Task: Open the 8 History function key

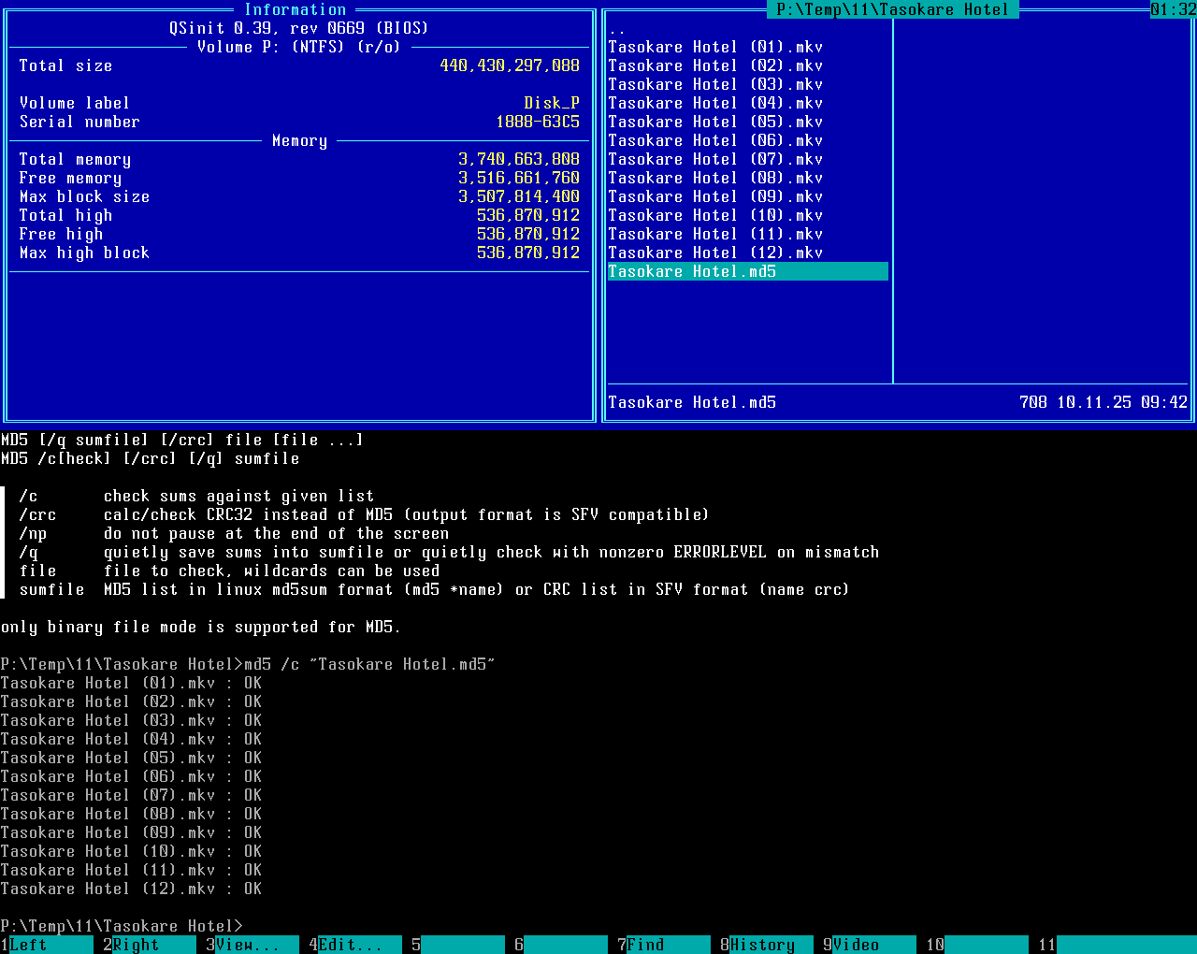Action: click(762, 945)
